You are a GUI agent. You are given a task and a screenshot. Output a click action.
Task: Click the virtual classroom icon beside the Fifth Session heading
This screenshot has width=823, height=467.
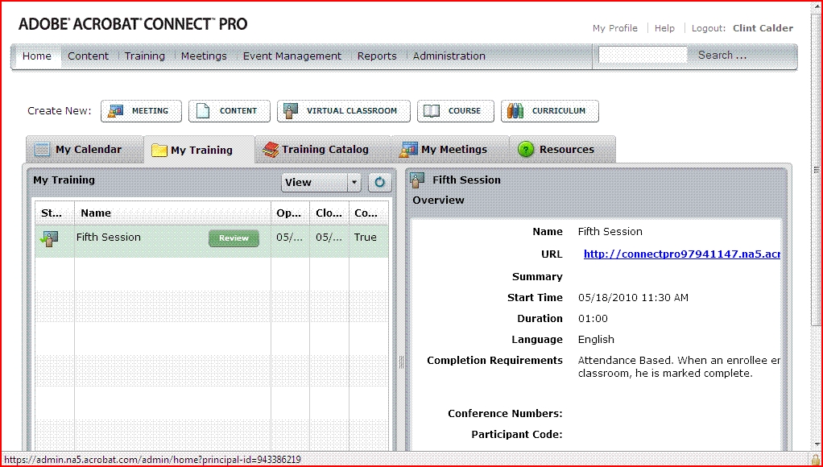(417, 180)
